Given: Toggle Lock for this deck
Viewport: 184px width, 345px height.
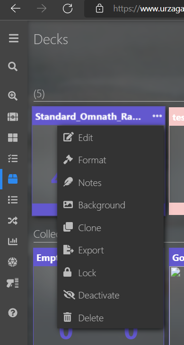Looking at the screenshot, I should (111, 272).
